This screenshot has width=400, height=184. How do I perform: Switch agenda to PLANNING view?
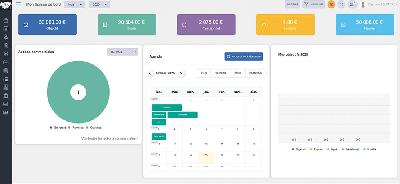point(256,73)
